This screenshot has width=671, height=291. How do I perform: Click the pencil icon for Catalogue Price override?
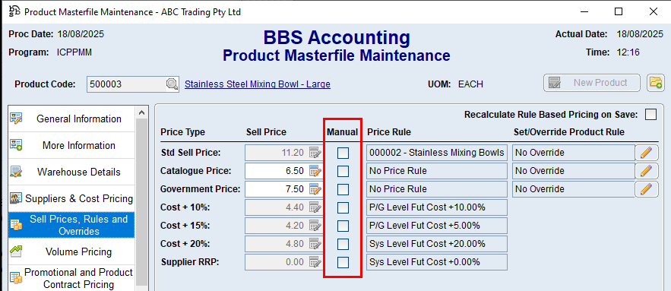coord(646,171)
